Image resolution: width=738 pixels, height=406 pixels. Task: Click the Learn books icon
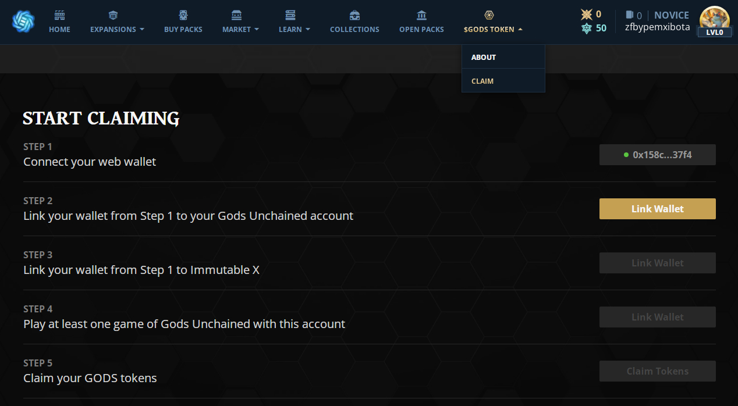click(x=290, y=15)
